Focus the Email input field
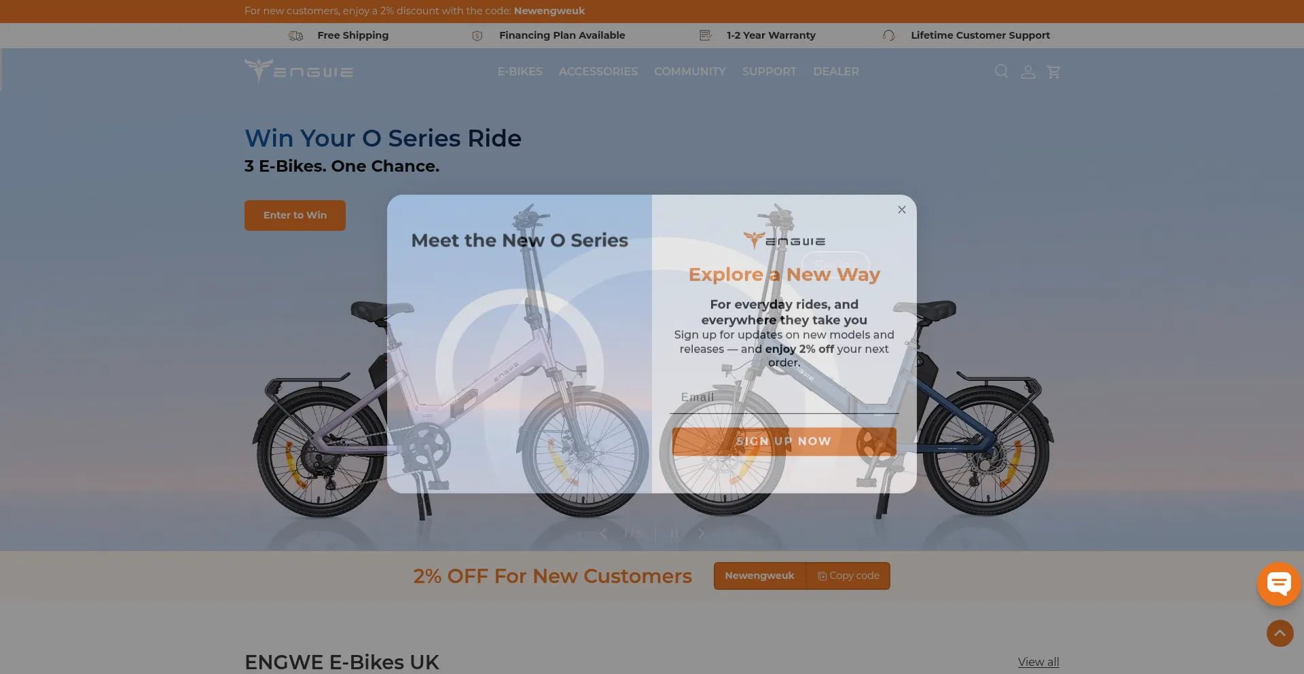The image size is (1304, 674). (784, 398)
